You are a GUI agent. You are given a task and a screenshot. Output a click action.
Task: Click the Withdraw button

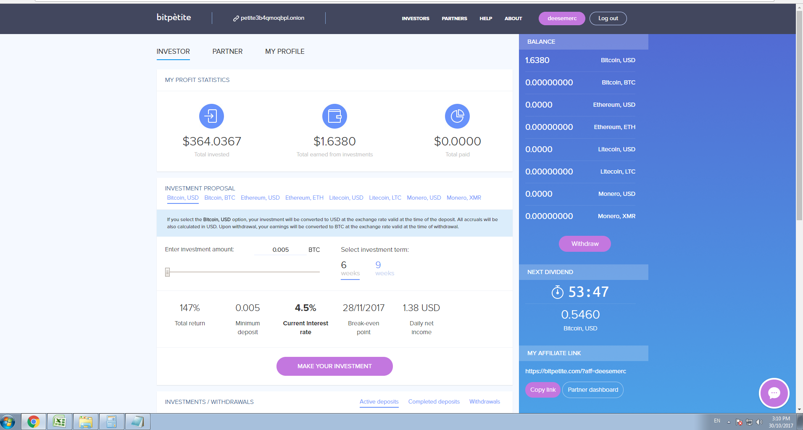tap(585, 244)
